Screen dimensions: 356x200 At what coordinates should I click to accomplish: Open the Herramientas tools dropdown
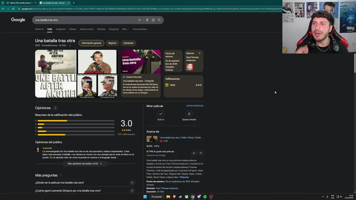click(141, 29)
